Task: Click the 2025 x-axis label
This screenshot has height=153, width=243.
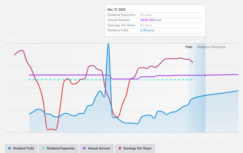Action: coord(189,136)
